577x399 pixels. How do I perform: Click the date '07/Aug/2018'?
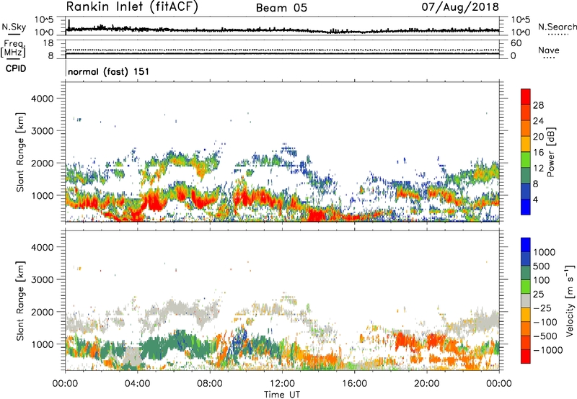pos(460,6)
